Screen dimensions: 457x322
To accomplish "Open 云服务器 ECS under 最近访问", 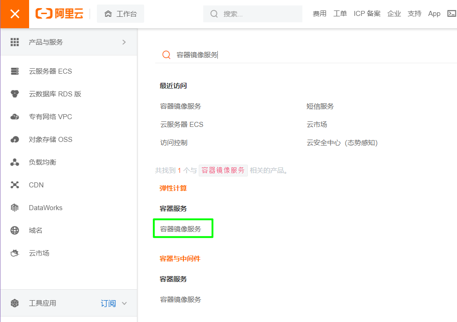I will coord(181,125).
